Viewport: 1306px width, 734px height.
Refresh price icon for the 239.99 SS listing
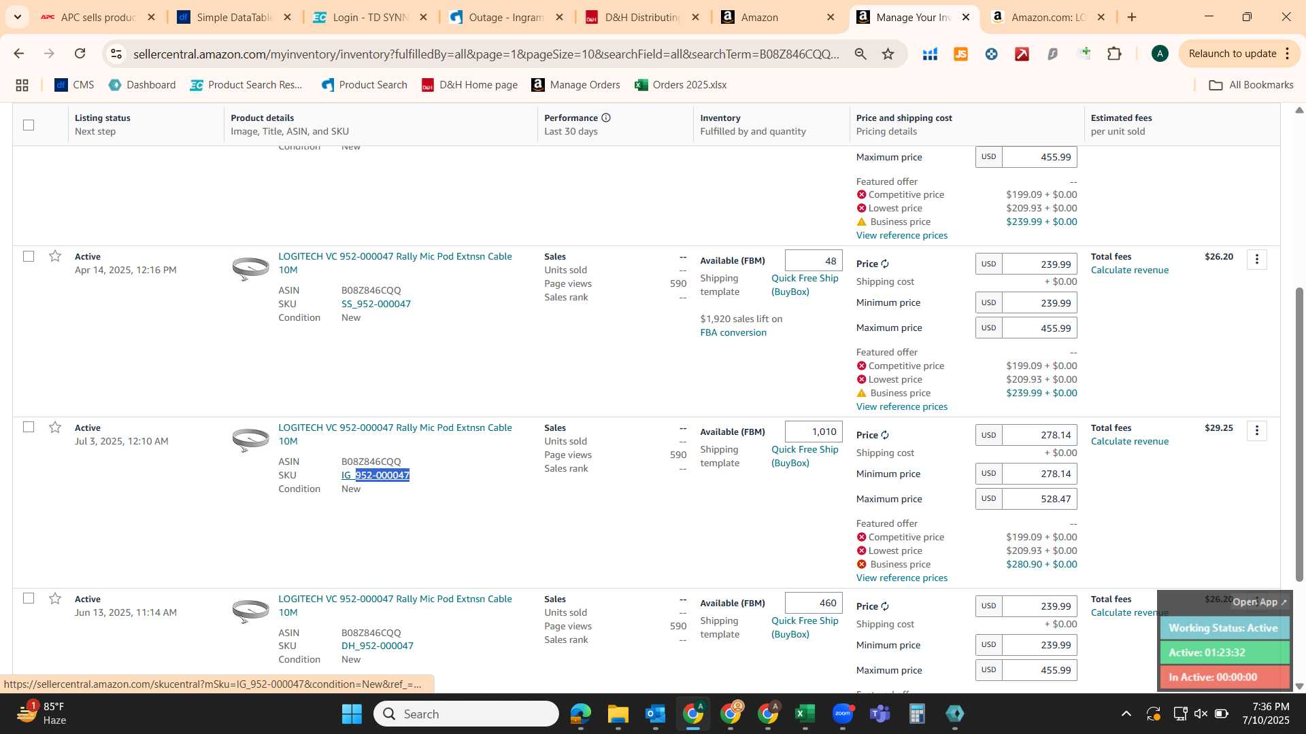pyautogui.click(x=885, y=264)
